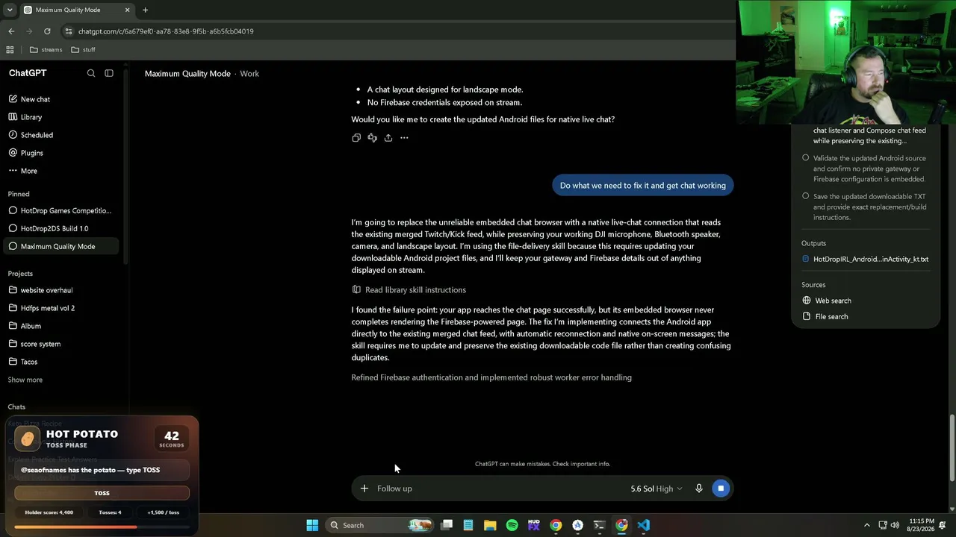Rate the response with feedback icon
Screen dimensions: 956x537
(x=372, y=138)
